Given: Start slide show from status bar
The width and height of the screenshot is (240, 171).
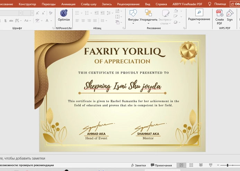Looking at the screenshot, I should 211,165.
